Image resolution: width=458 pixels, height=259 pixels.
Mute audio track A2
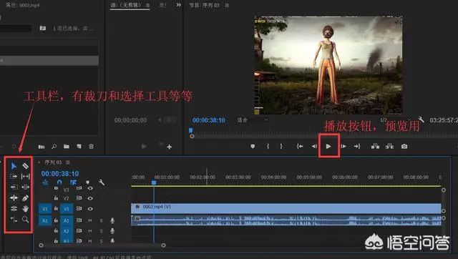point(90,231)
